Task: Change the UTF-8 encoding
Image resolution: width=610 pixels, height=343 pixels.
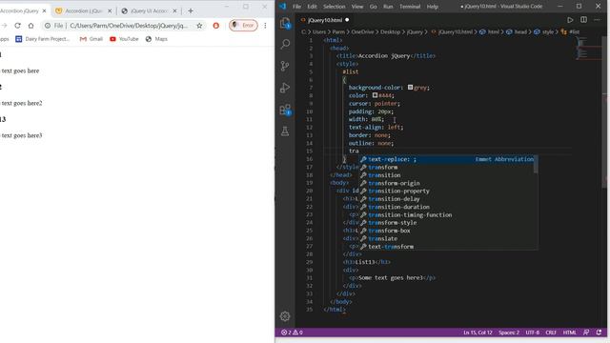Action: pyautogui.click(x=533, y=333)
